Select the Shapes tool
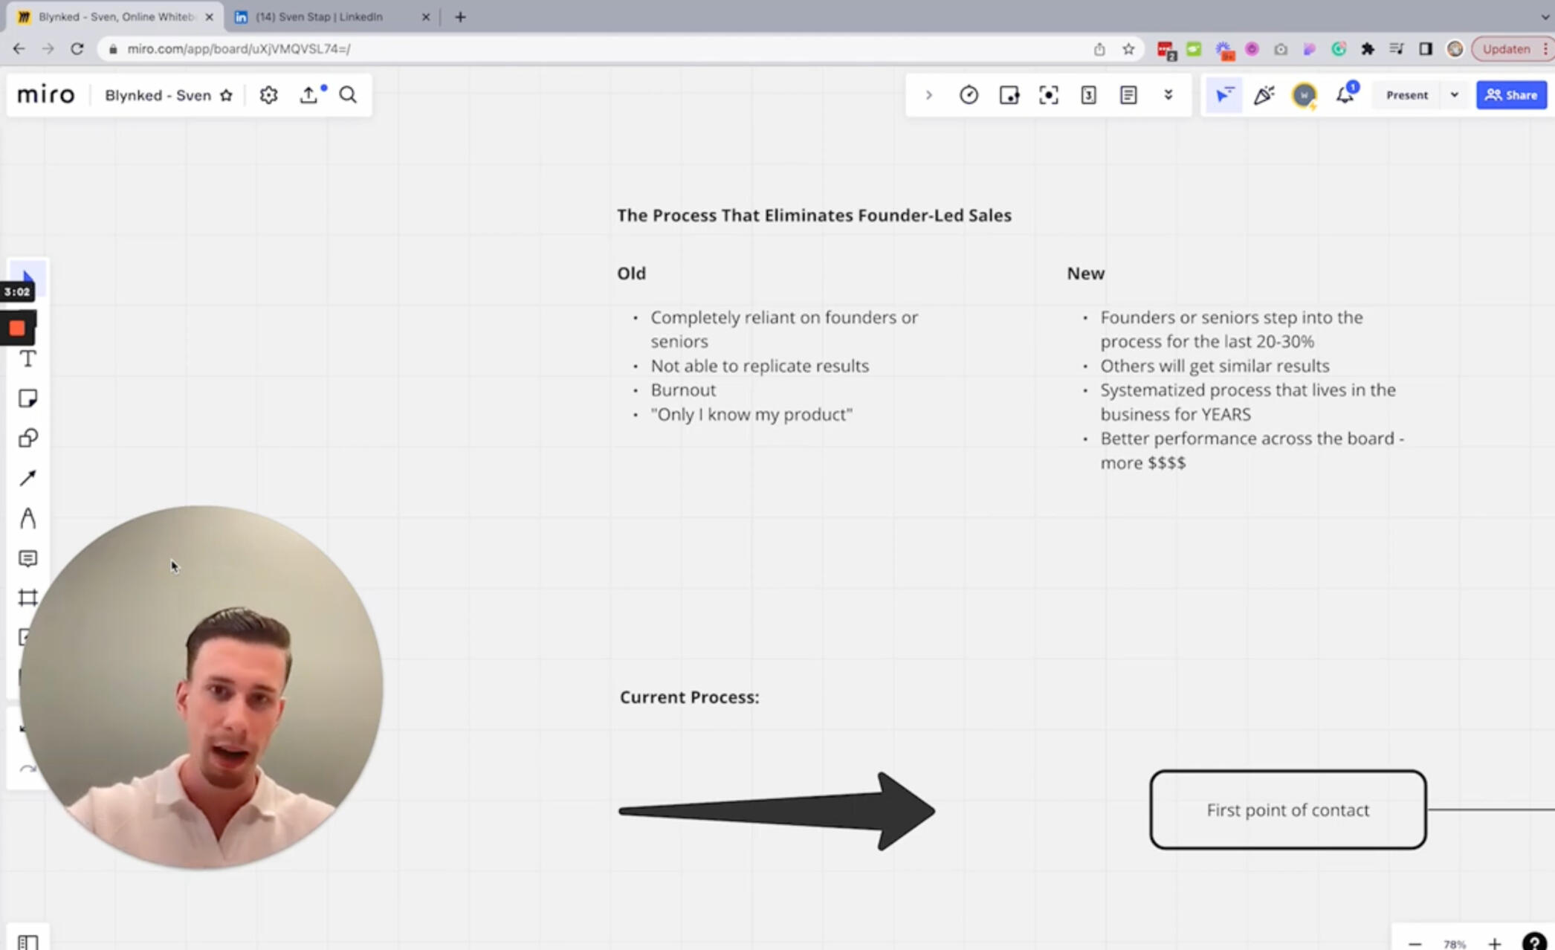Image resolution: width=1555 pixels, height=950 pixels. point(28,439)
